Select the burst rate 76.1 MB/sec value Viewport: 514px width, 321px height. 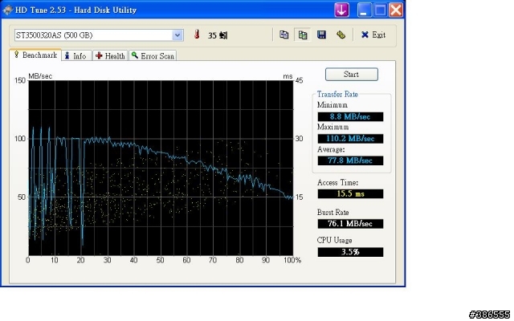click(x=350, y=224)
